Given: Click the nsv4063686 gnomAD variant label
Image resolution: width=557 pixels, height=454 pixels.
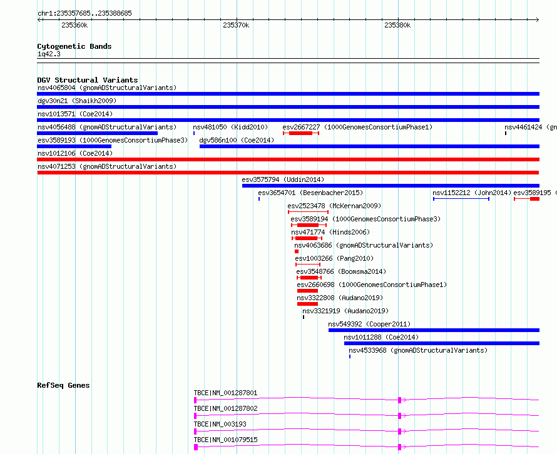Looking at the screenshot, I should [364, 245].
